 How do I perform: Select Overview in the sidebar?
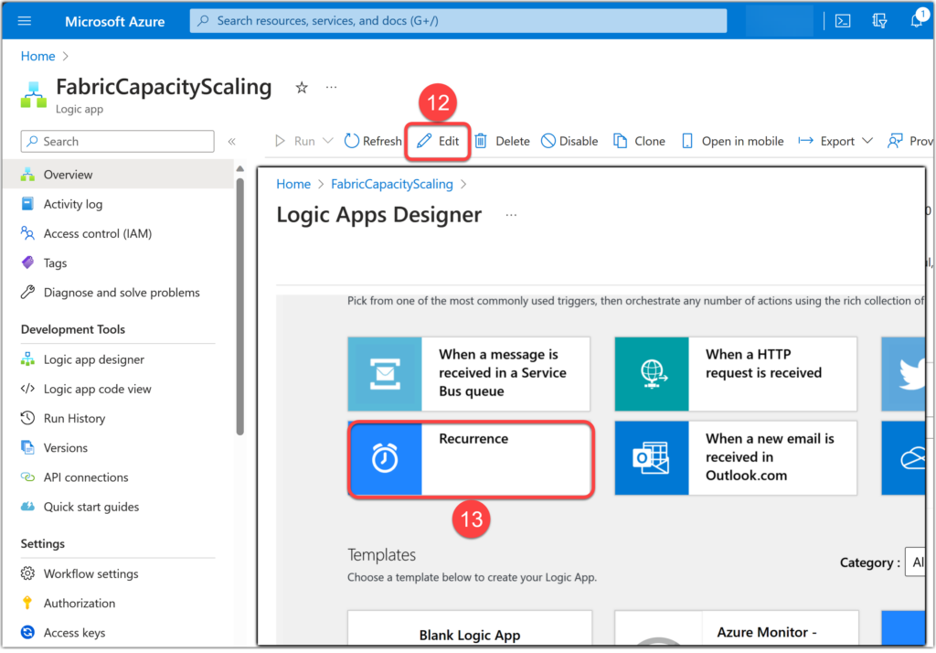118,175
